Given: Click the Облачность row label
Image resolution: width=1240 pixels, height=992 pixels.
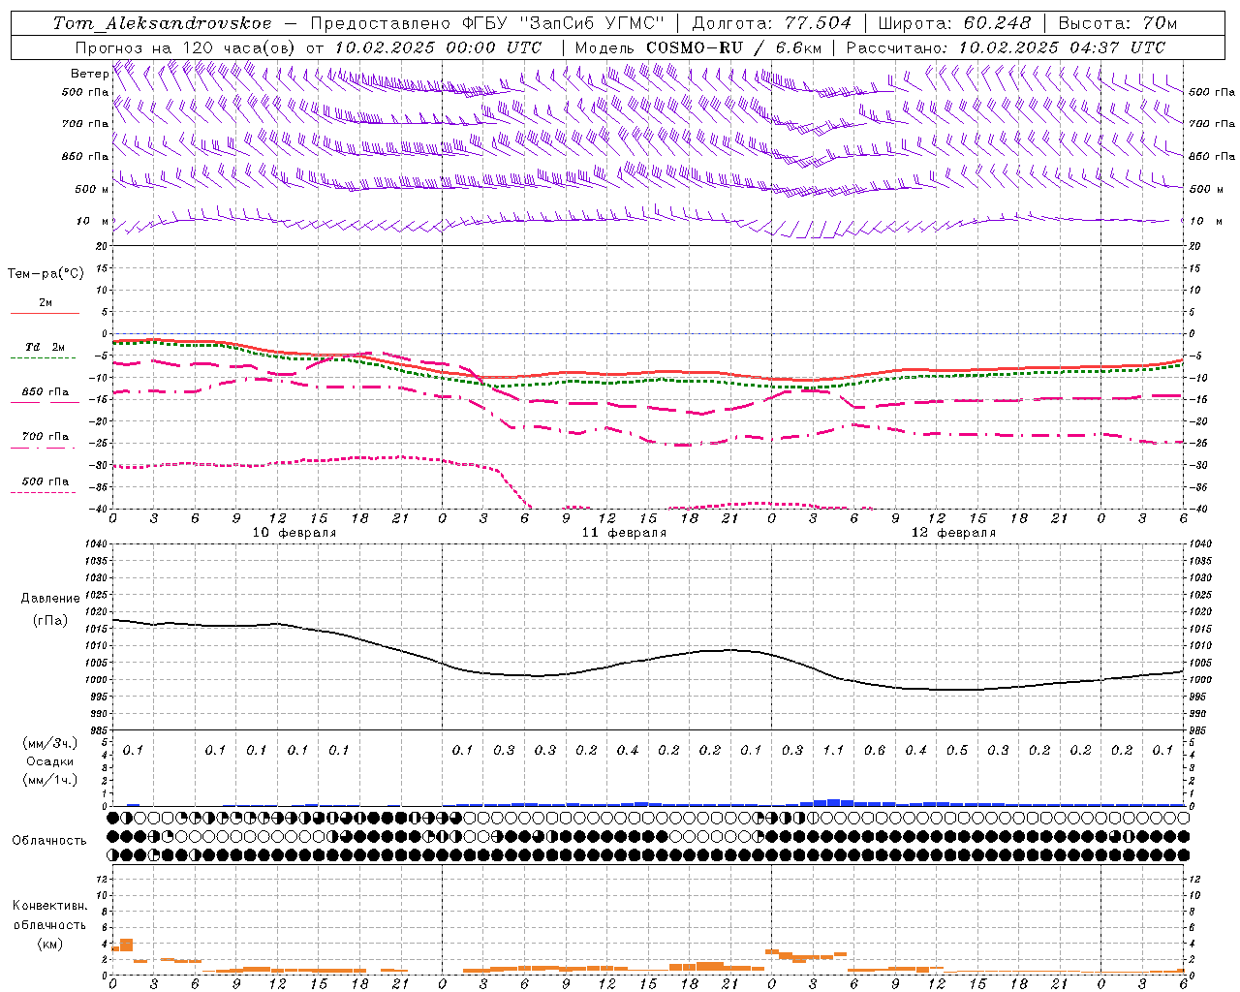Looking at the screenshot, I should [x=49, y=841].
